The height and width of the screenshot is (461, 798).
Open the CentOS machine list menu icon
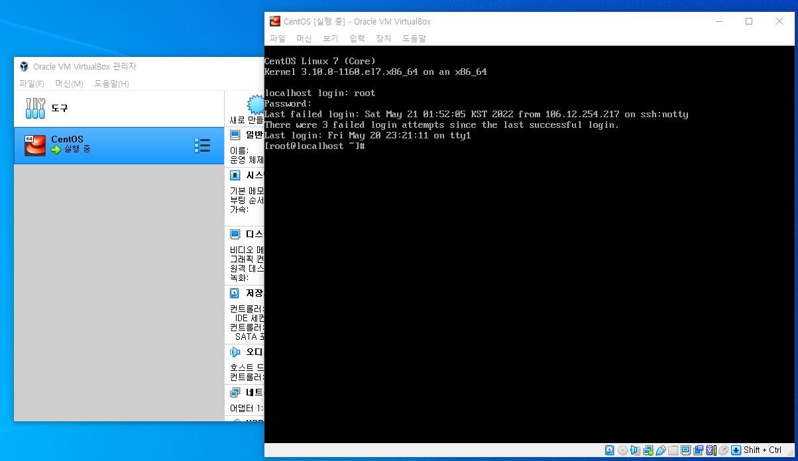point(202,146)
